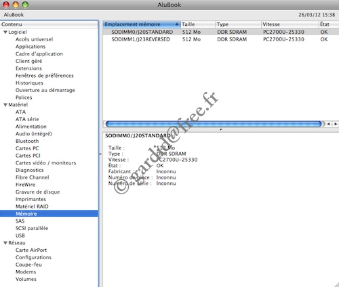Select Fibre Channel item
The image size is (339, 287).
point(32,177)
